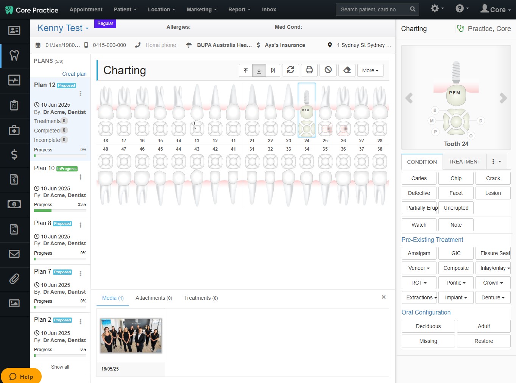
Task: Expand the Denture dropdown
Action: pyautogui.click(x=493, y=297)
